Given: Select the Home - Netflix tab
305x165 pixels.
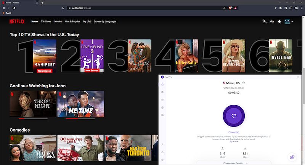Looking at the screenshot, I should point(20,3).
